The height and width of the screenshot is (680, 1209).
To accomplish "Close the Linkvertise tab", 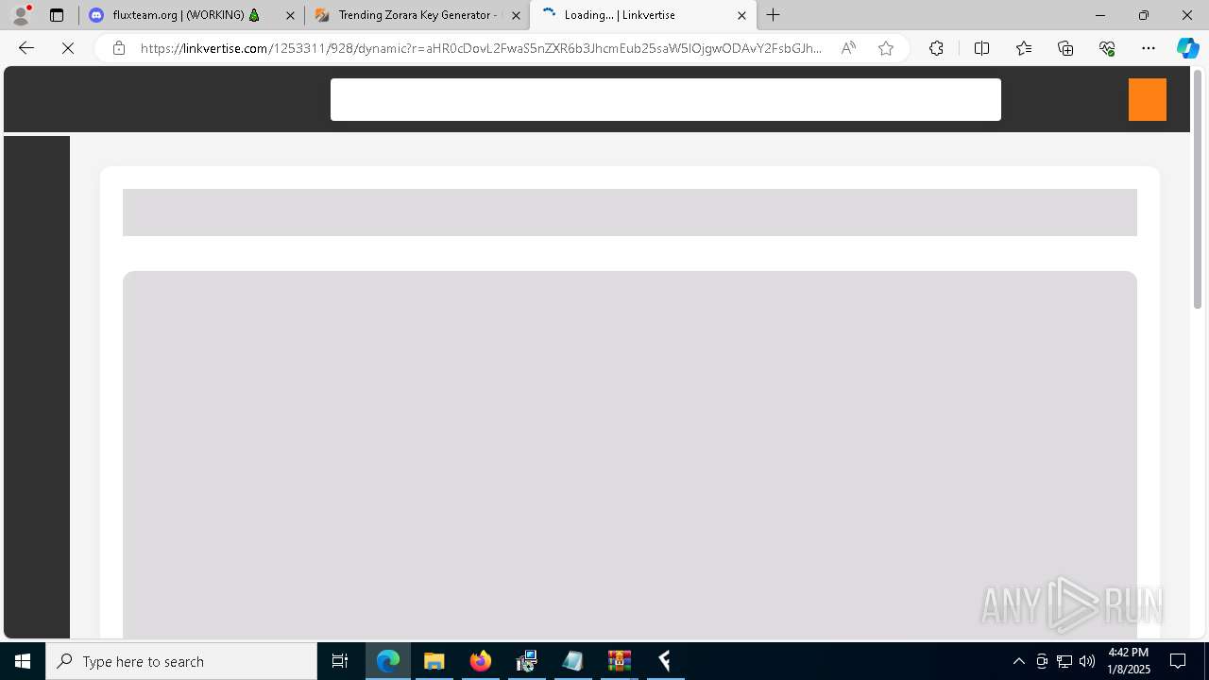I will point(741,15).
